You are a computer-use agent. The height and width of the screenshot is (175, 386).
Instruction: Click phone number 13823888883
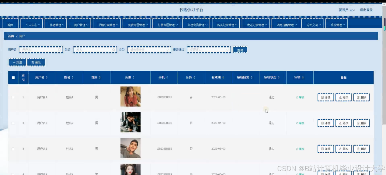coord(164,149)
